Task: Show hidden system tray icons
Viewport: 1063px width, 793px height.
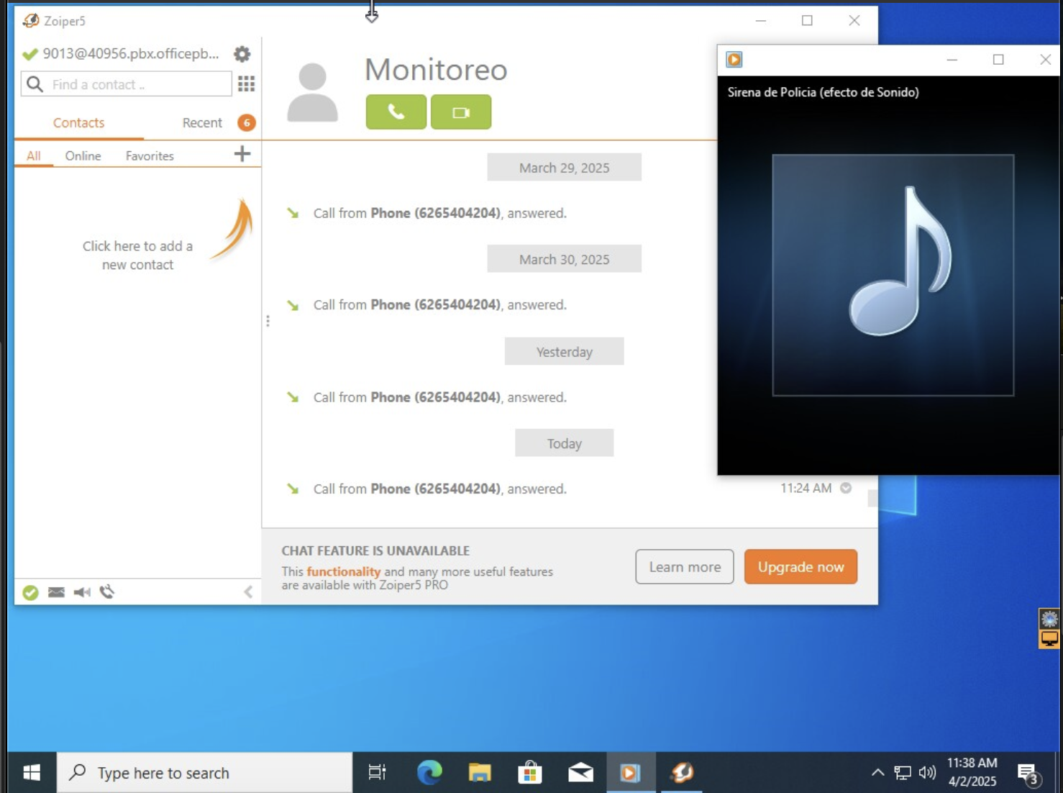Action: pyautogui.click(x=877, y=773)
